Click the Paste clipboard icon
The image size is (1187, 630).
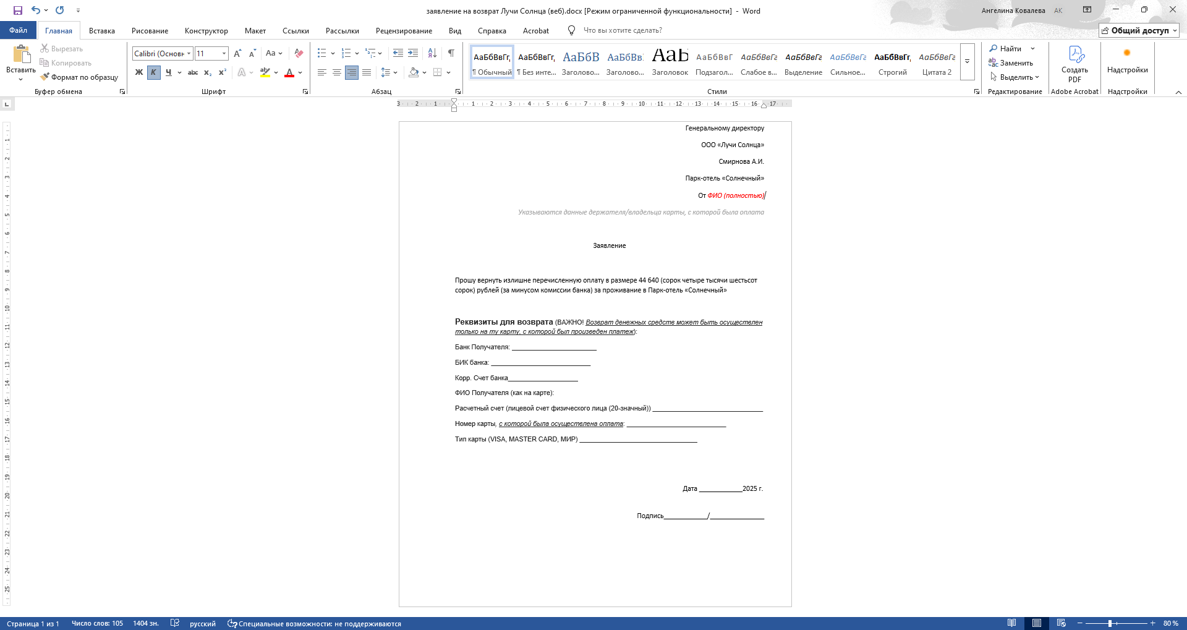click(21, 54)
